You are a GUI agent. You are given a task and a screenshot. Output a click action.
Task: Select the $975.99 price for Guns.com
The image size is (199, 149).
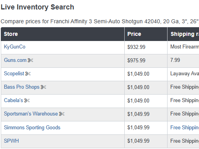136,60
